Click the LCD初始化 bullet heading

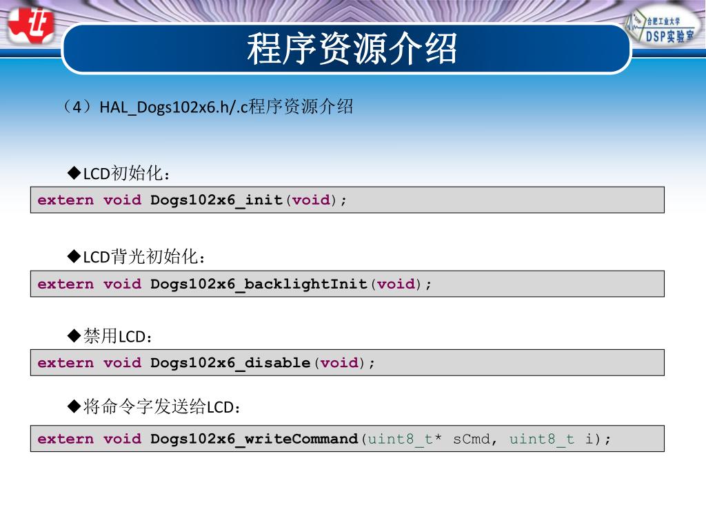[x=119, y=173]
